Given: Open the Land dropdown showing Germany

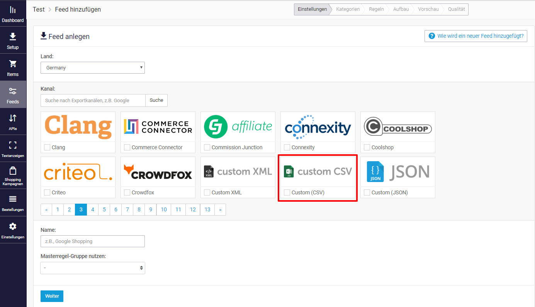Looking at the screenshot, I should [x=93, y=67].
